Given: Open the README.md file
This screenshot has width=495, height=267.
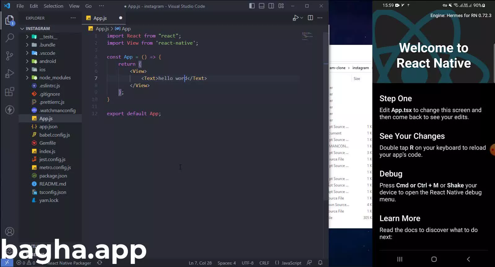Looking at the screenshot, I should (x=50, y=184).
